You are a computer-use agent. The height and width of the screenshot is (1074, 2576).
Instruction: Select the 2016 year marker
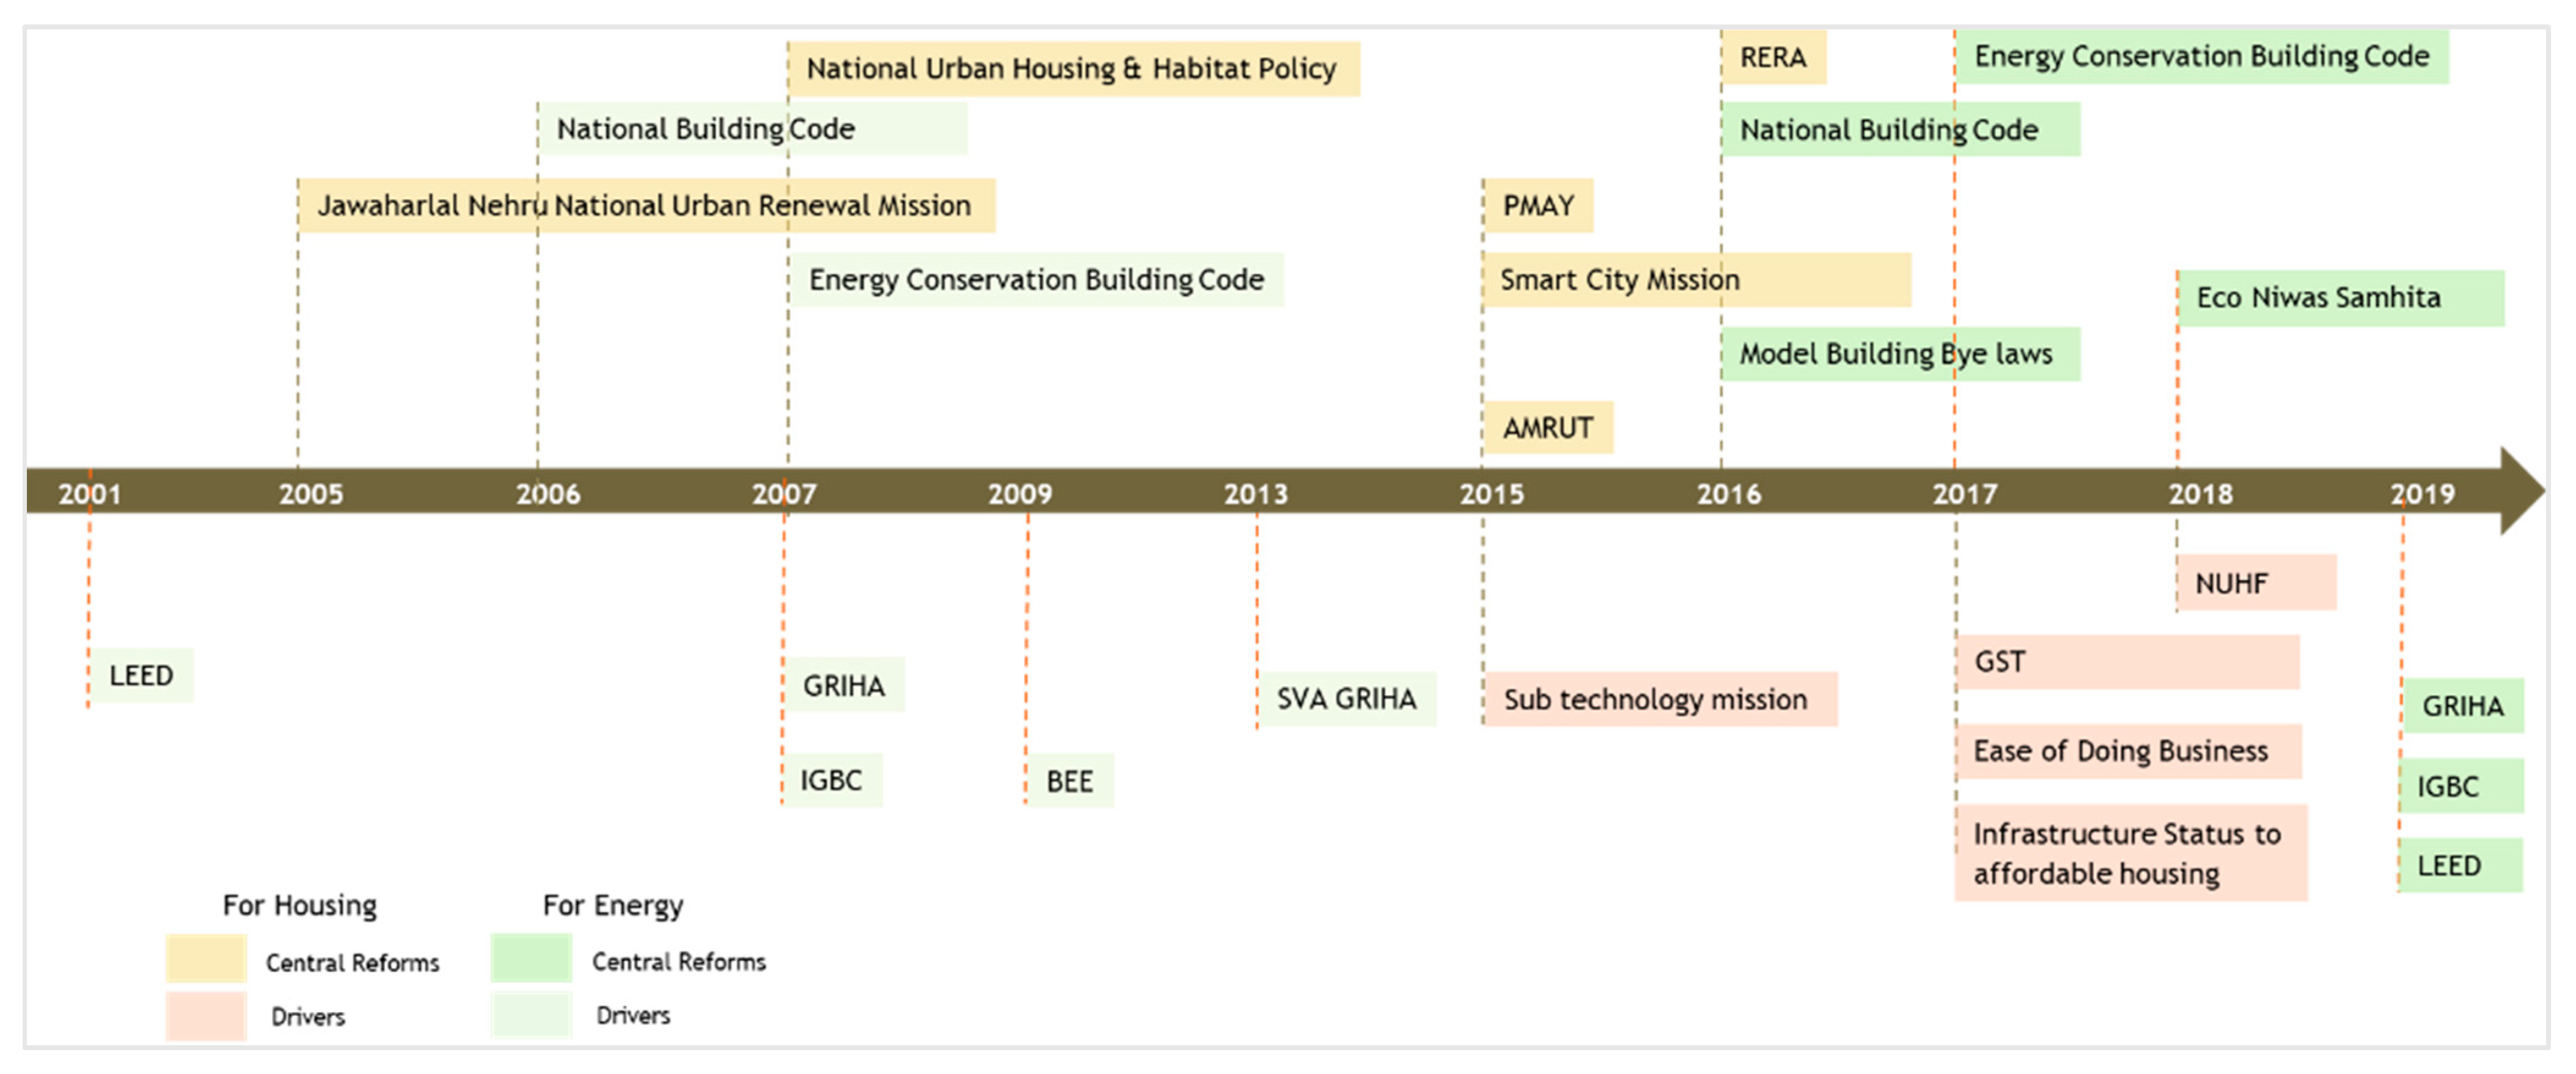pyautogui.click(x=1729, y=493)
